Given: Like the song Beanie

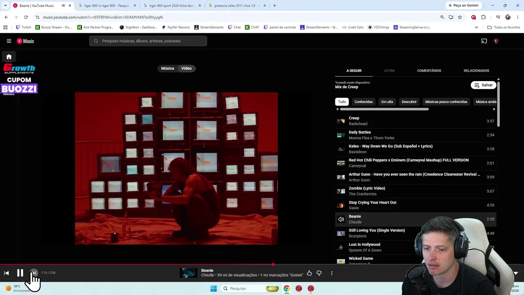Looking at the screenshot, I should [309, 273].
